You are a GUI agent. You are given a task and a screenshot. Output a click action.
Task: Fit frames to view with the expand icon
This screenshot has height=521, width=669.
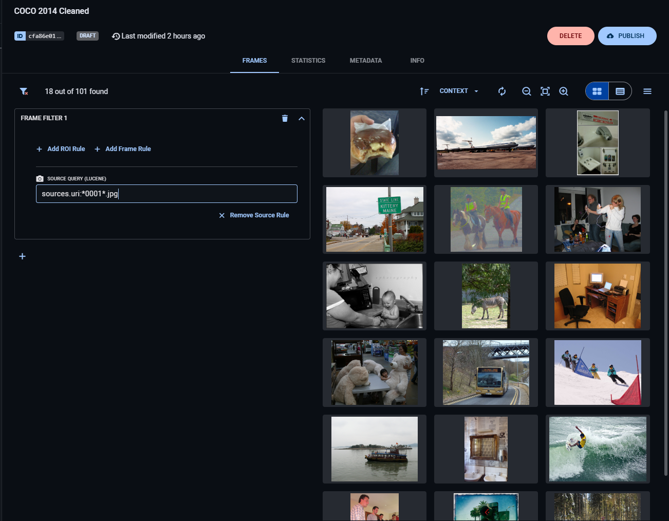(545, 91)
